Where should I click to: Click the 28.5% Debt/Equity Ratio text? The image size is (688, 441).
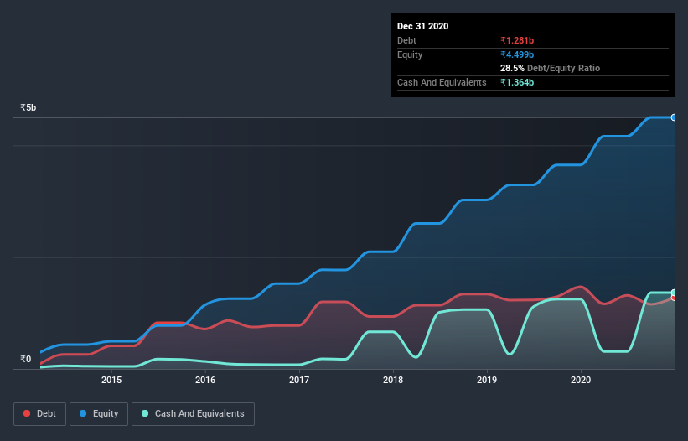point(550,68)
